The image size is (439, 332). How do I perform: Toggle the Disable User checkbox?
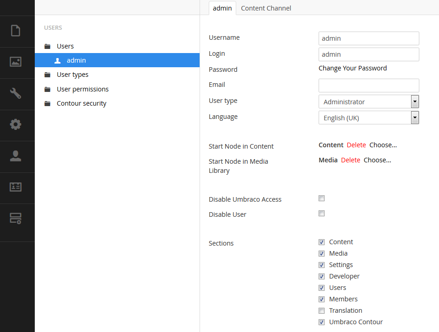322,214
